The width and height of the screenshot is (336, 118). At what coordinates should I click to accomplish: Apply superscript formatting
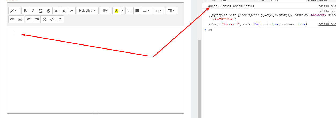(x=56, y=11)
